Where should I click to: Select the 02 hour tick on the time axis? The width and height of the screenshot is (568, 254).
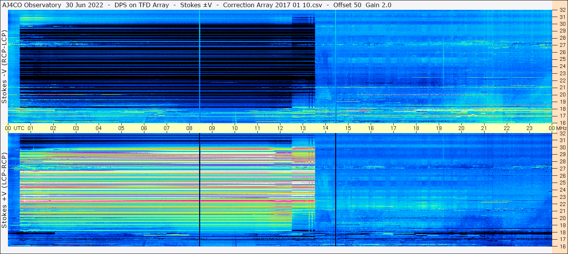click(x=53, y=128)
